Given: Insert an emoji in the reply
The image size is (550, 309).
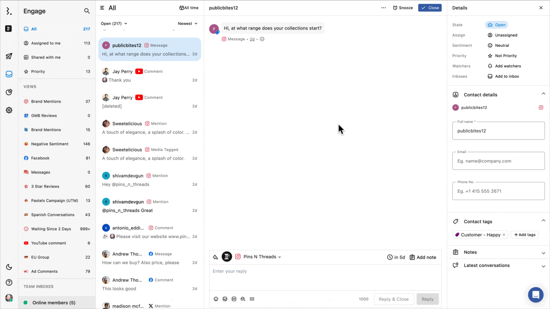Looking at the screenshot, I should pyautogui.click(x=216, y=299).
